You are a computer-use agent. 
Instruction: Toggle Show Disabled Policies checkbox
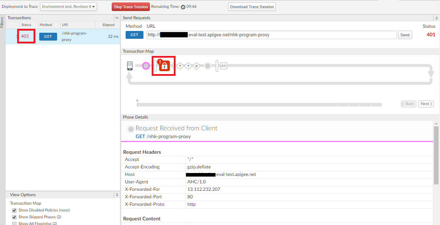point(14,210)
